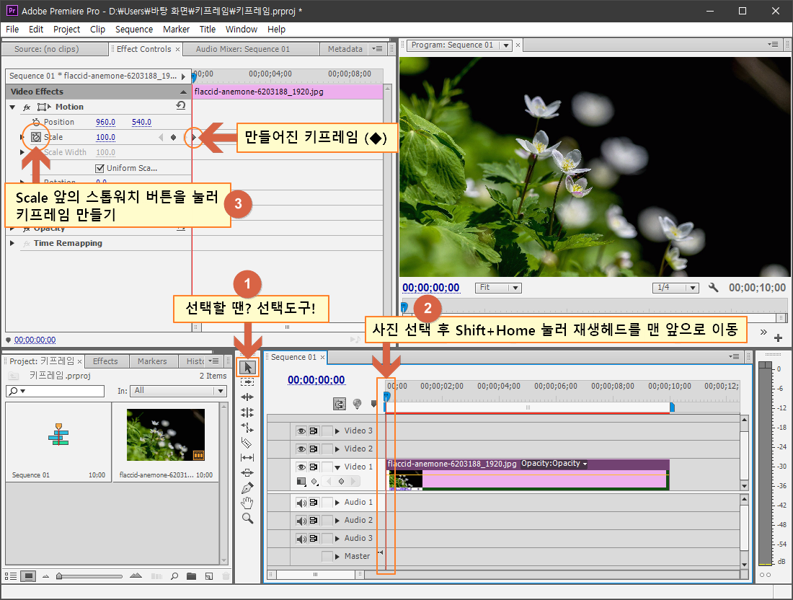Toggle the Position stopwatch animation

tap(36, 122)
